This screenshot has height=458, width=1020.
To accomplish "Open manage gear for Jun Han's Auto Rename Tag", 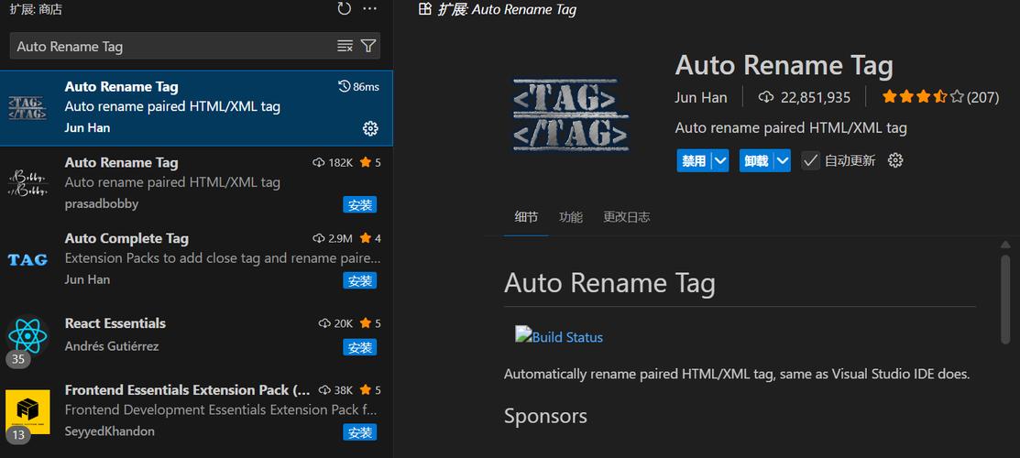I will coord(370,128).
